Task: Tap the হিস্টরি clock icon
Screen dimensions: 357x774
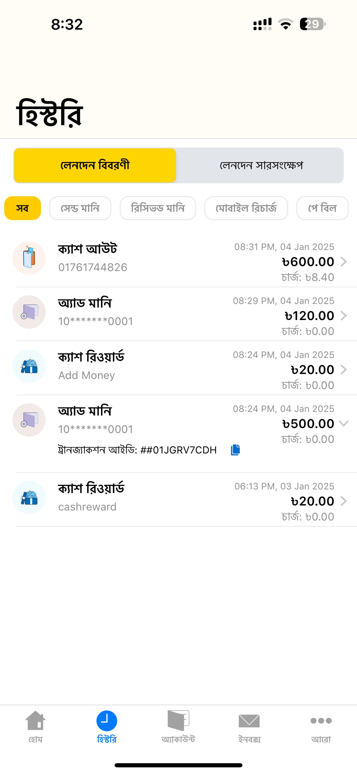Action: (107, 721)
